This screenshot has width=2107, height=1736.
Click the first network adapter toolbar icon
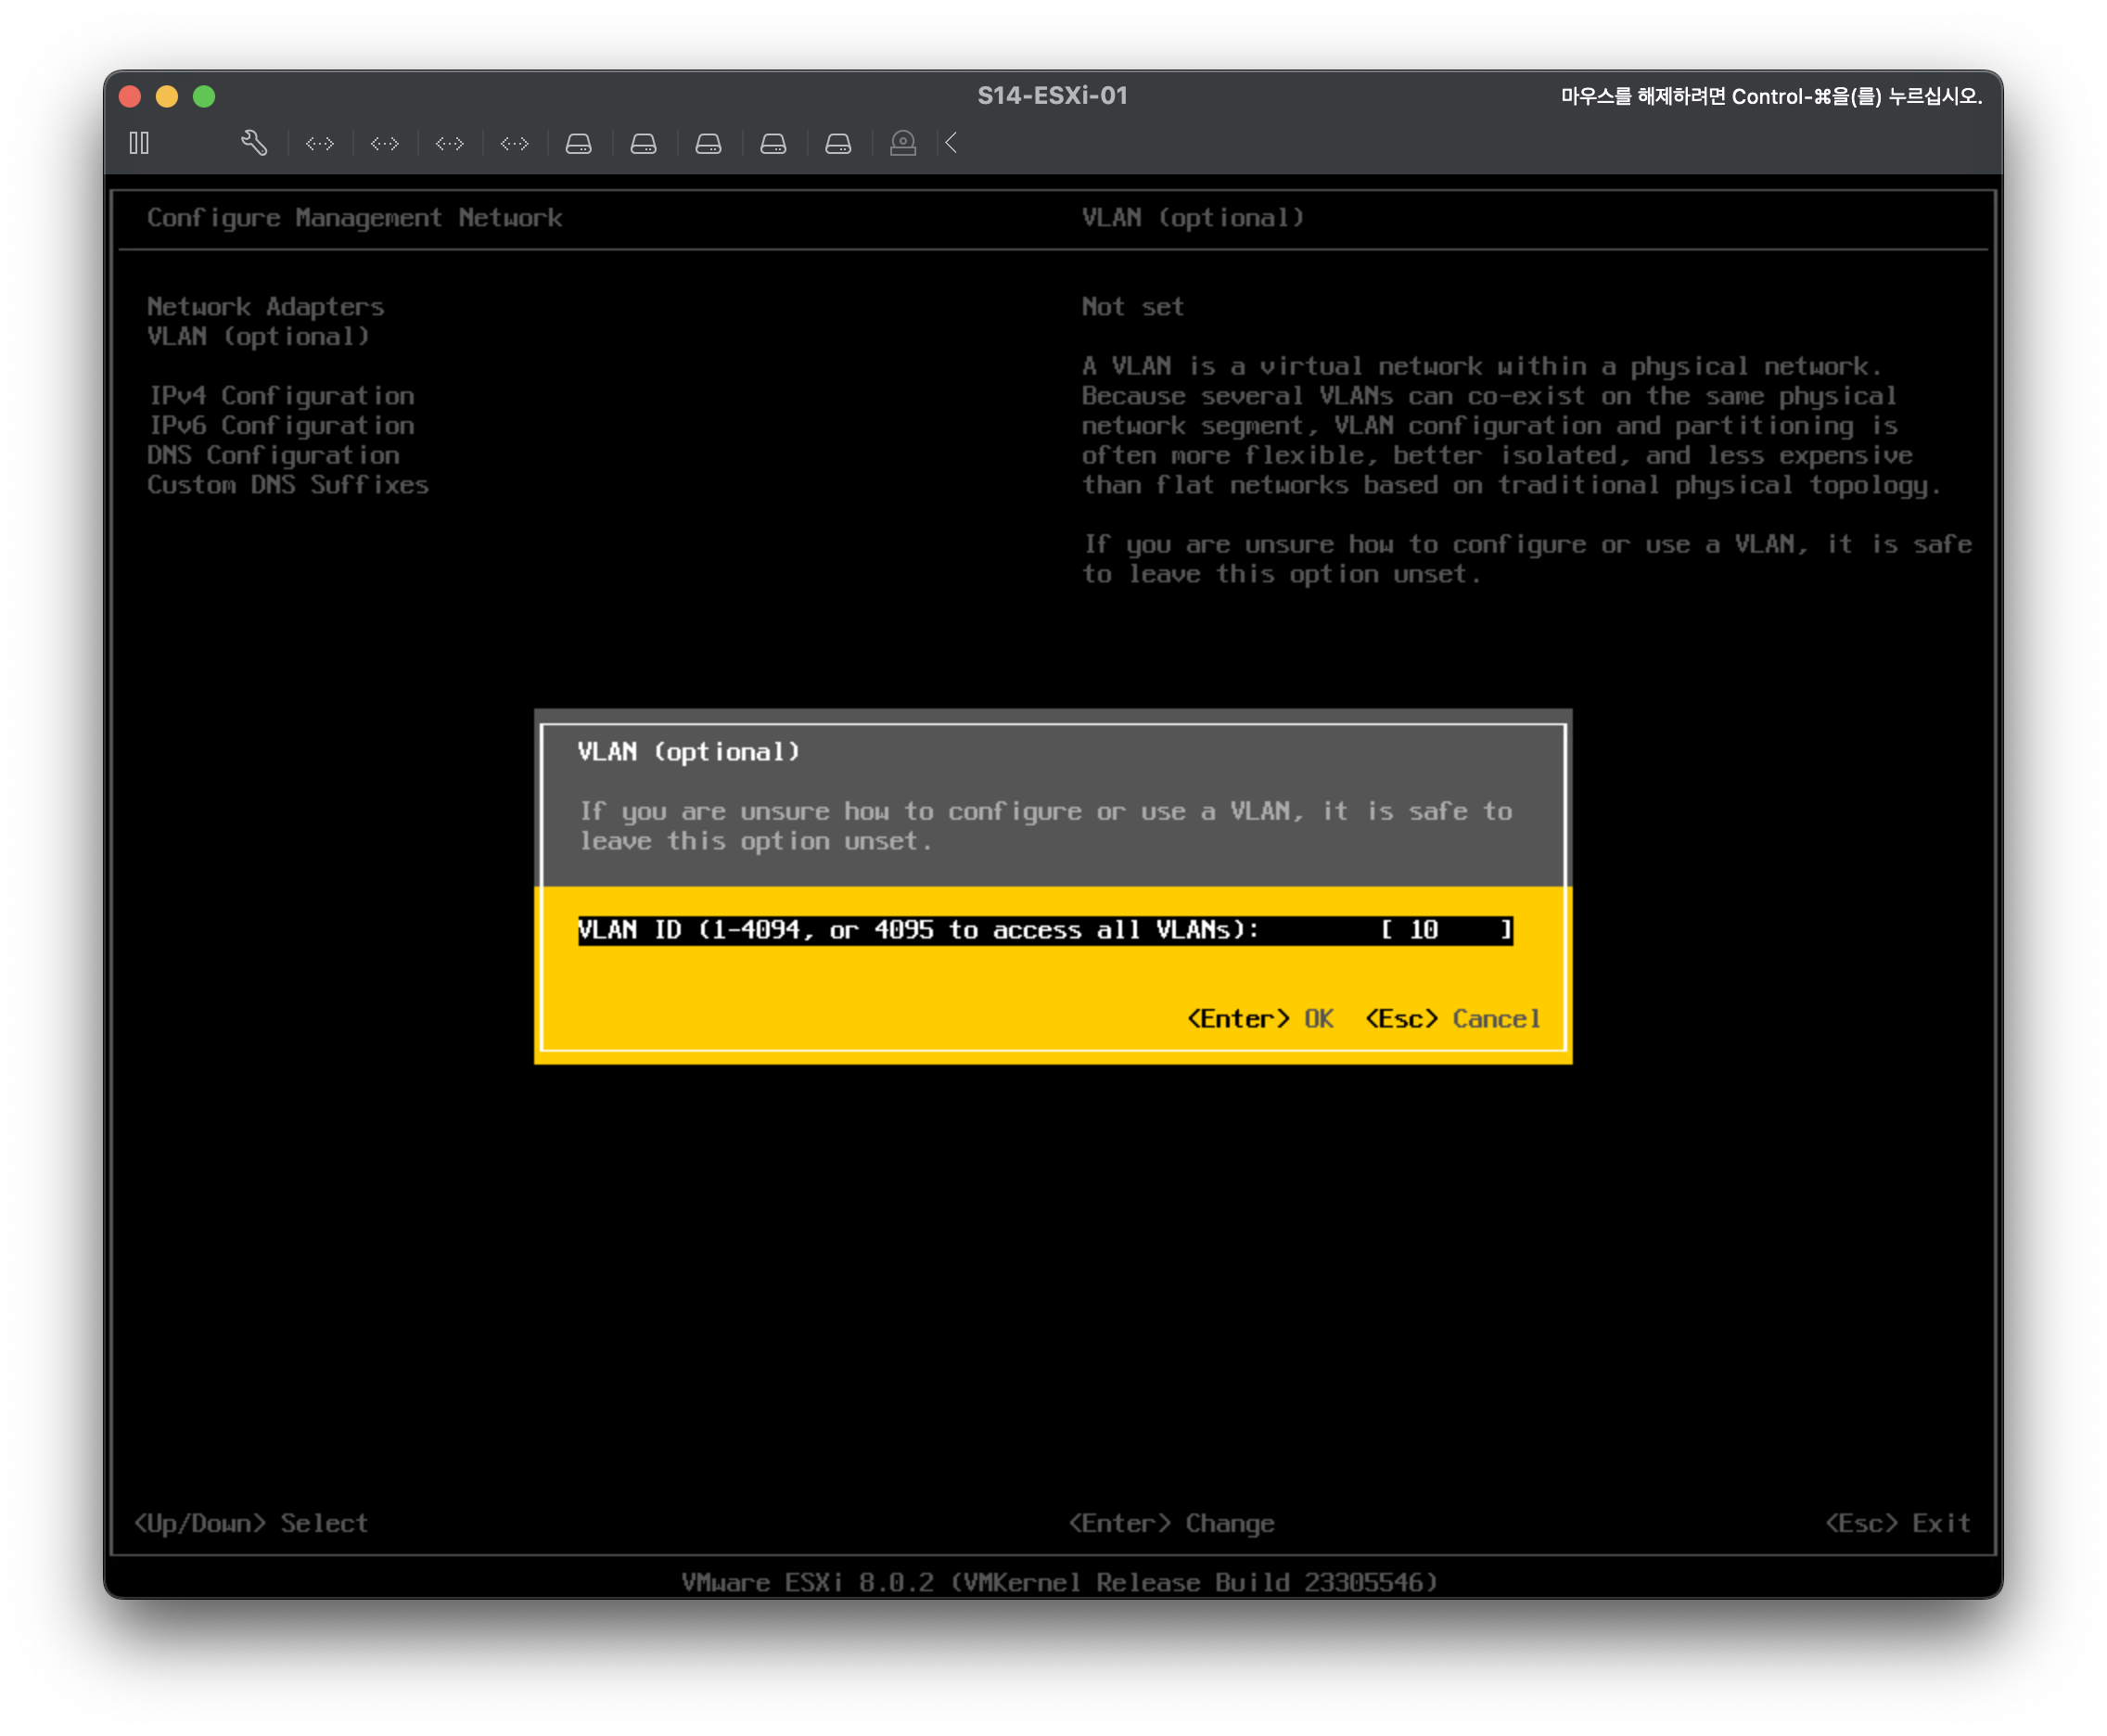[320, 144]
